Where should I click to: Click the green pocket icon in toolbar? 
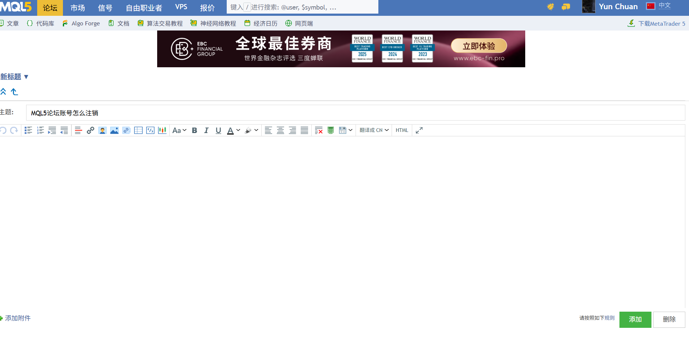[x=331, y=130]
